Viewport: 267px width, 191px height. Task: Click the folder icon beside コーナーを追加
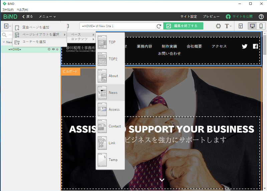[x=17, y=42]
